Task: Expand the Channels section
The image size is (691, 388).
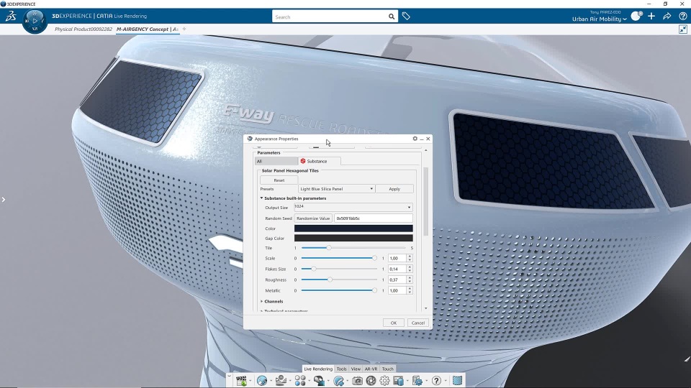Action: pyautogui.click(x=261, y=301)
